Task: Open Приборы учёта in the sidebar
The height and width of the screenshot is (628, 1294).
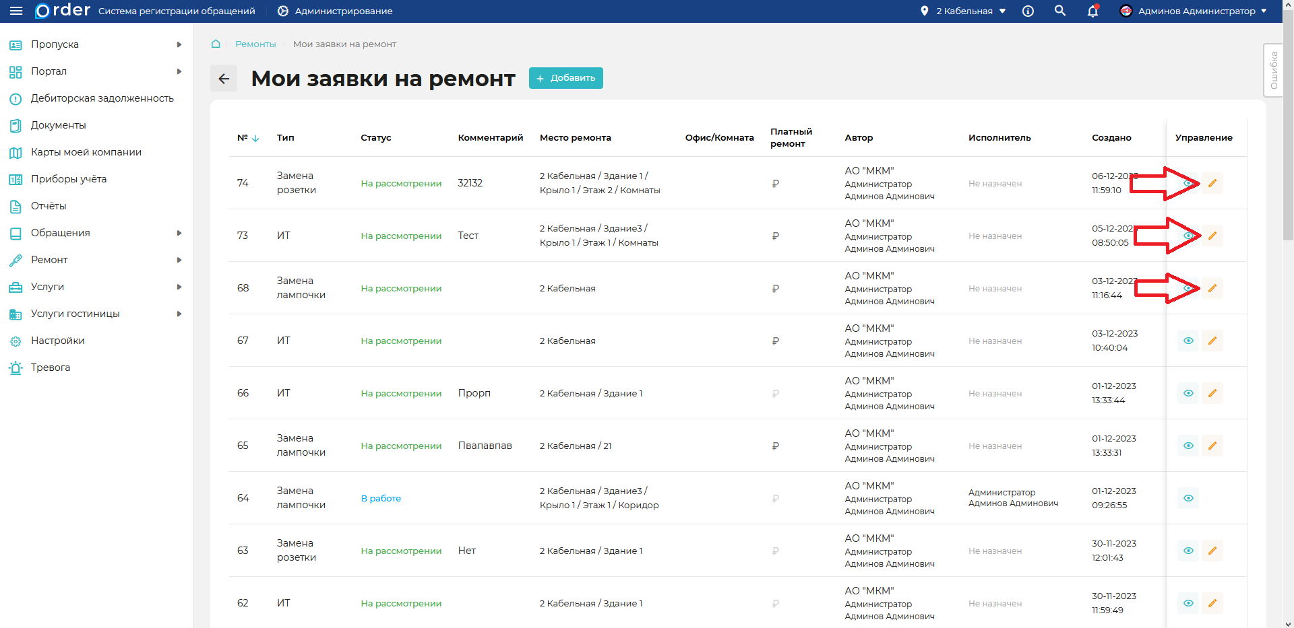Action: coord(69,179)
